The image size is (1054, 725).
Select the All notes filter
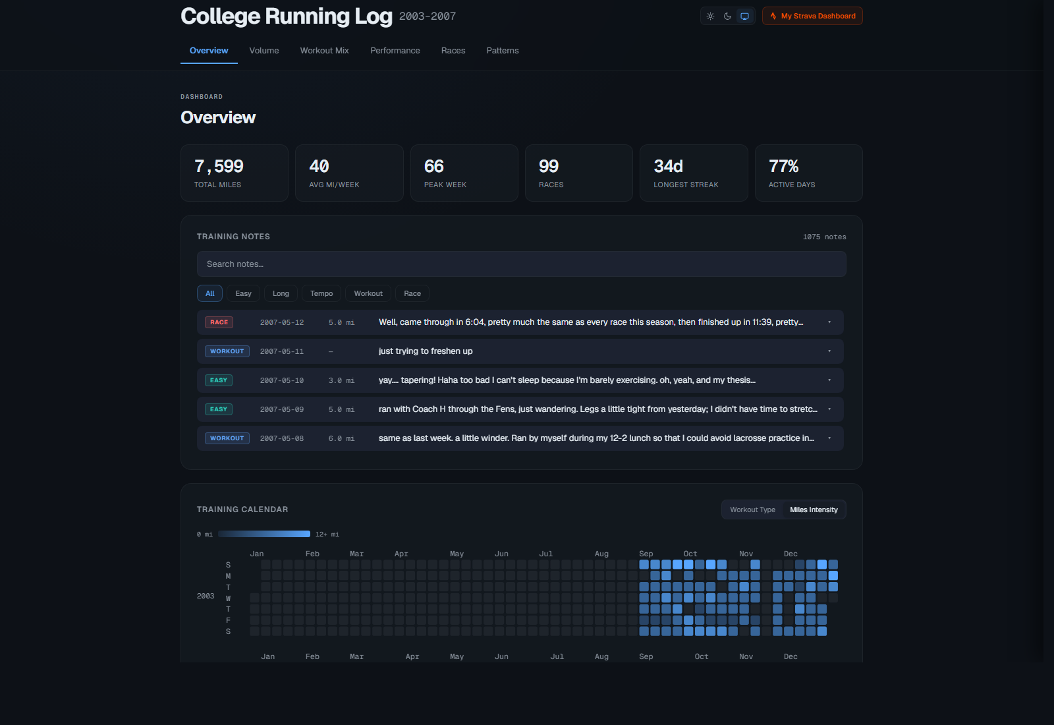click(210, 293)
